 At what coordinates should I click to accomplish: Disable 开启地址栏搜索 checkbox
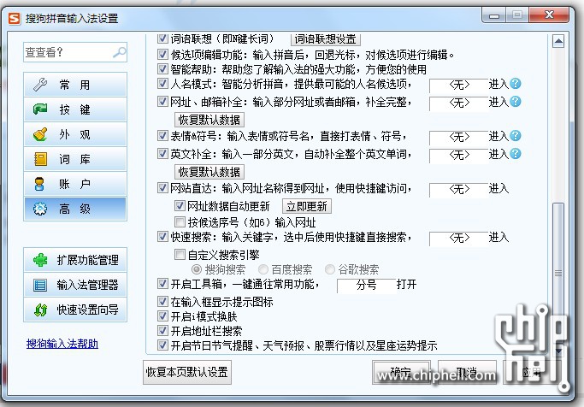click(162, 331)
